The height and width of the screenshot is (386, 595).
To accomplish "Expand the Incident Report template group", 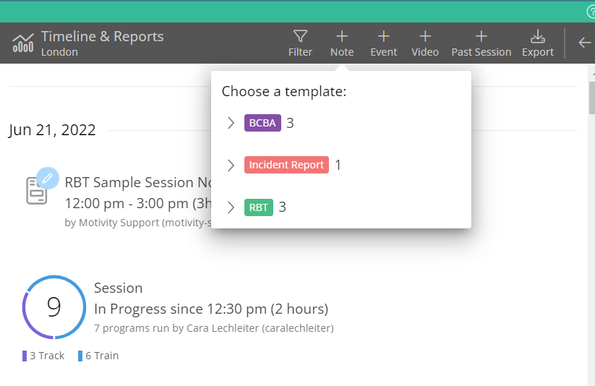I will point(231,165).
